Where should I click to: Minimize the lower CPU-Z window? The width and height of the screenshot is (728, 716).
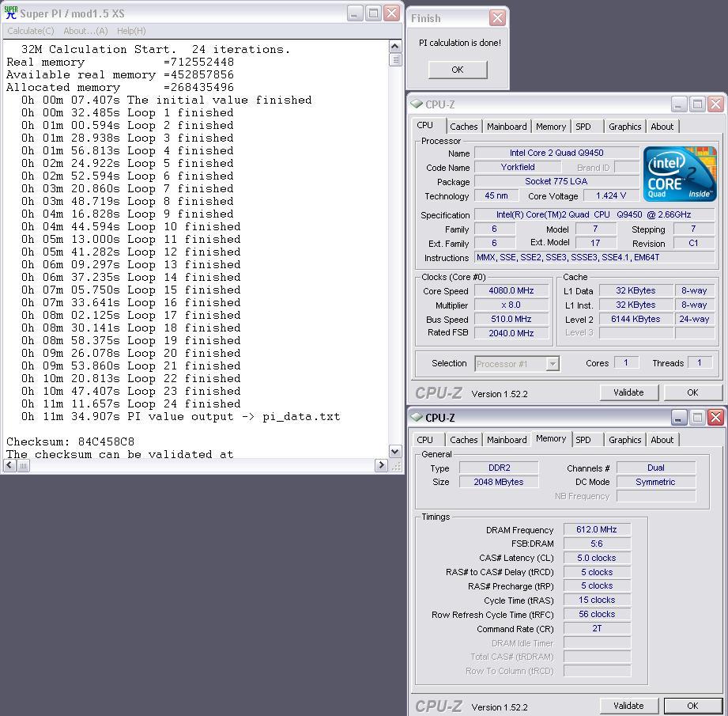tap(678, 417)
